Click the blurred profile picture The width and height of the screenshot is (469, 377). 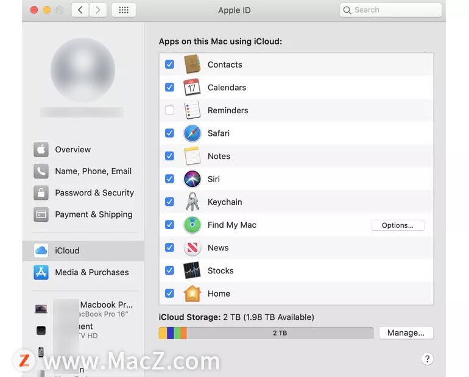coord(83,70)
